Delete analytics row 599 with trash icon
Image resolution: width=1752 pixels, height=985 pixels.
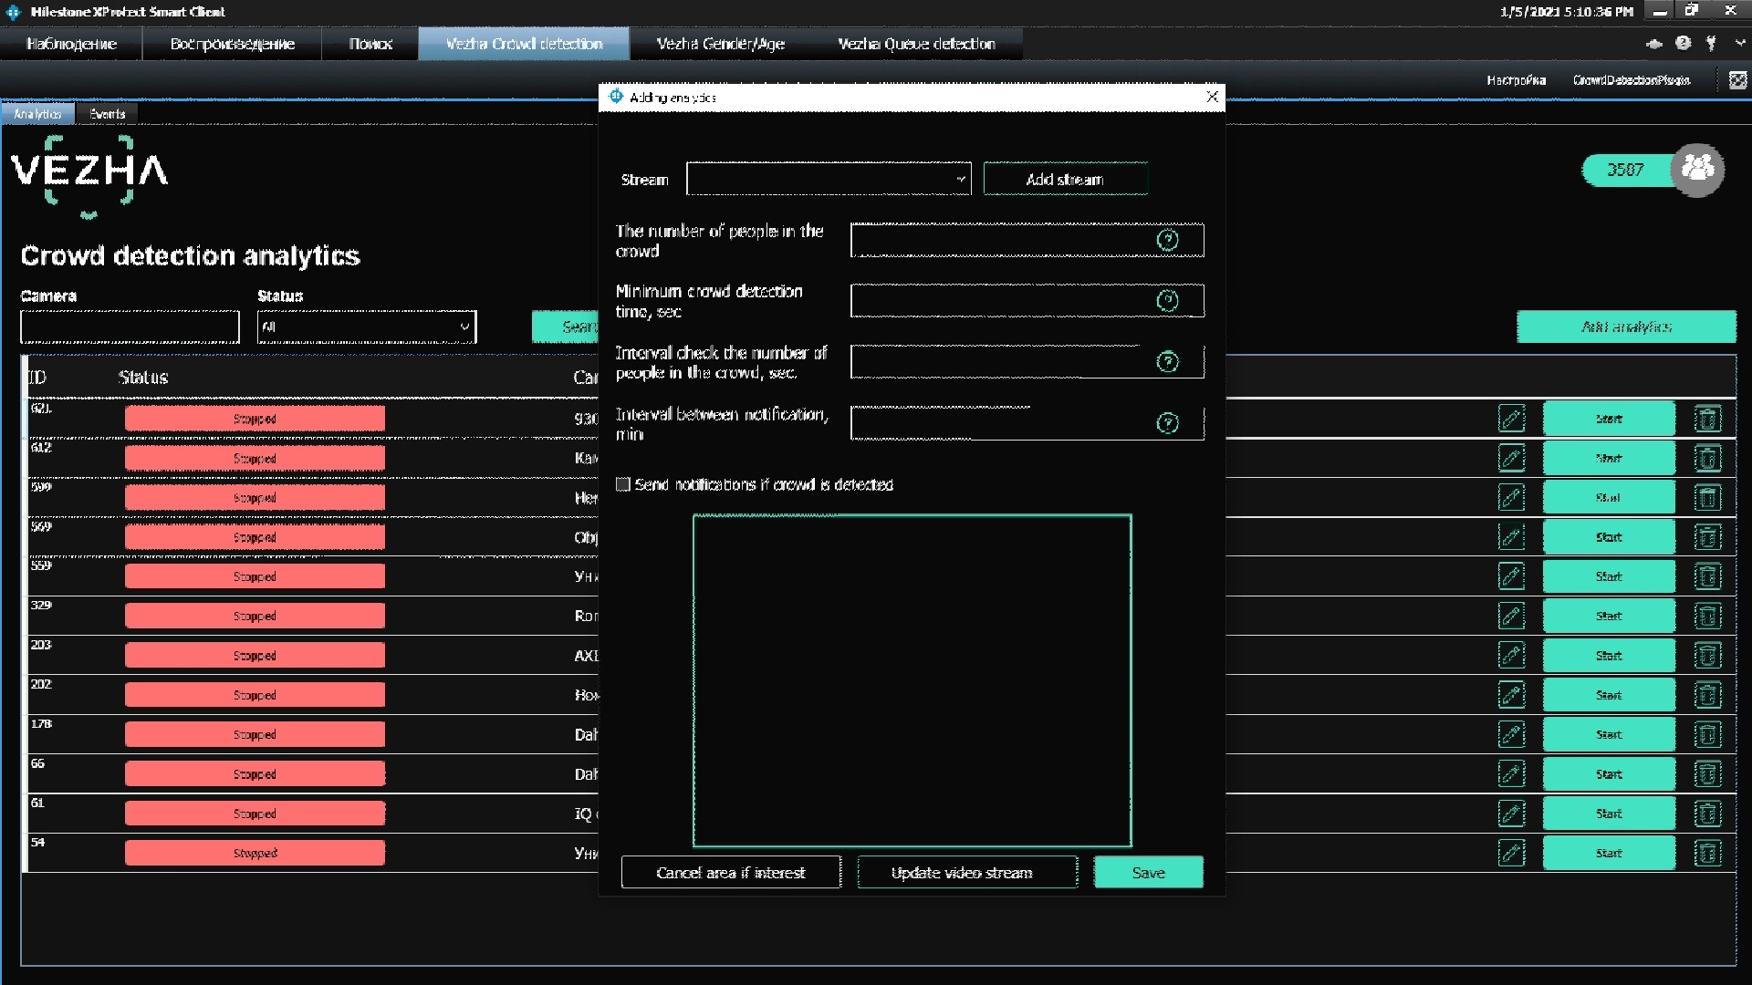pos(1707,498)
